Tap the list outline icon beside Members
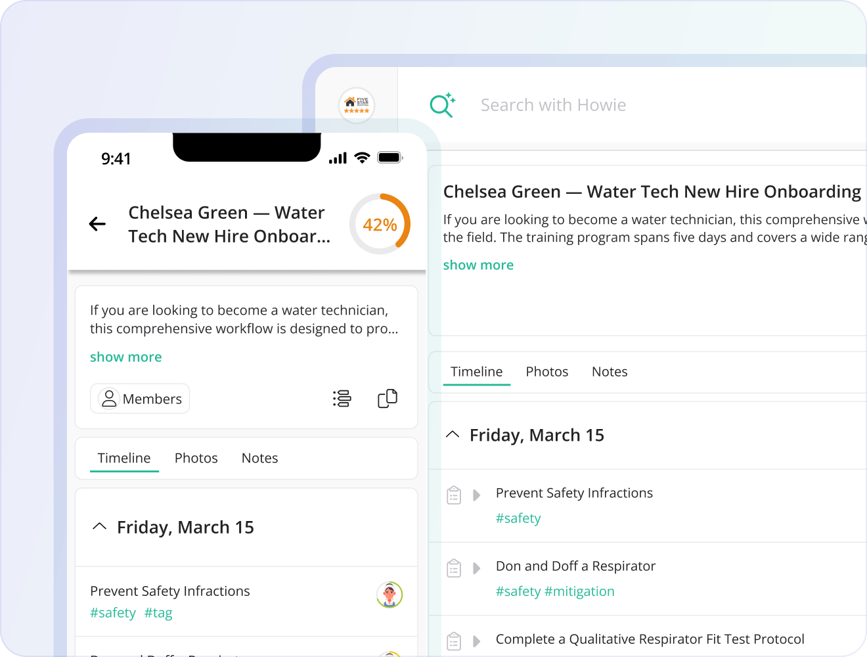This screenshot has height=657, width=867. coord(342,399)
